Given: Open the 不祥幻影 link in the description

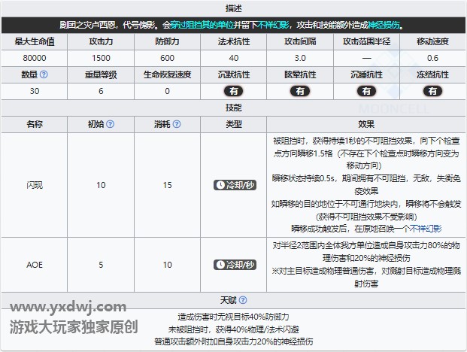Looking at the screenshot, I should point(291,25).
